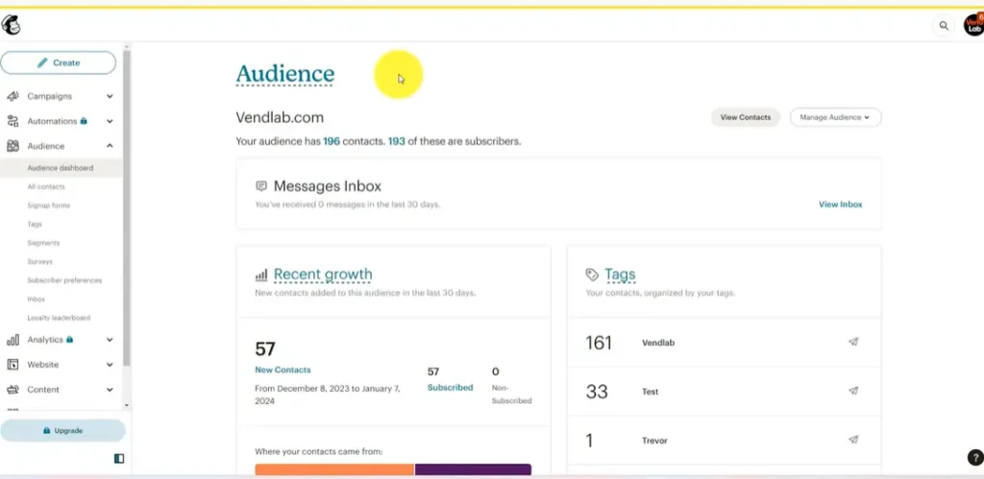Viewport: 984px width, 479px height.
Task: Open the help question mark icon
Action: (974, 457)
